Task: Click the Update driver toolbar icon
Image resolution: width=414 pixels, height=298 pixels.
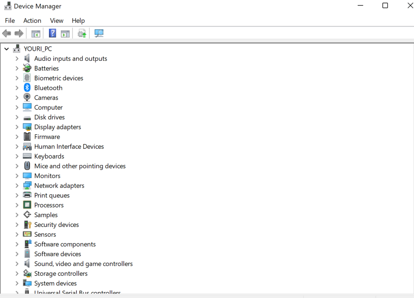Action: pos(82,33)
